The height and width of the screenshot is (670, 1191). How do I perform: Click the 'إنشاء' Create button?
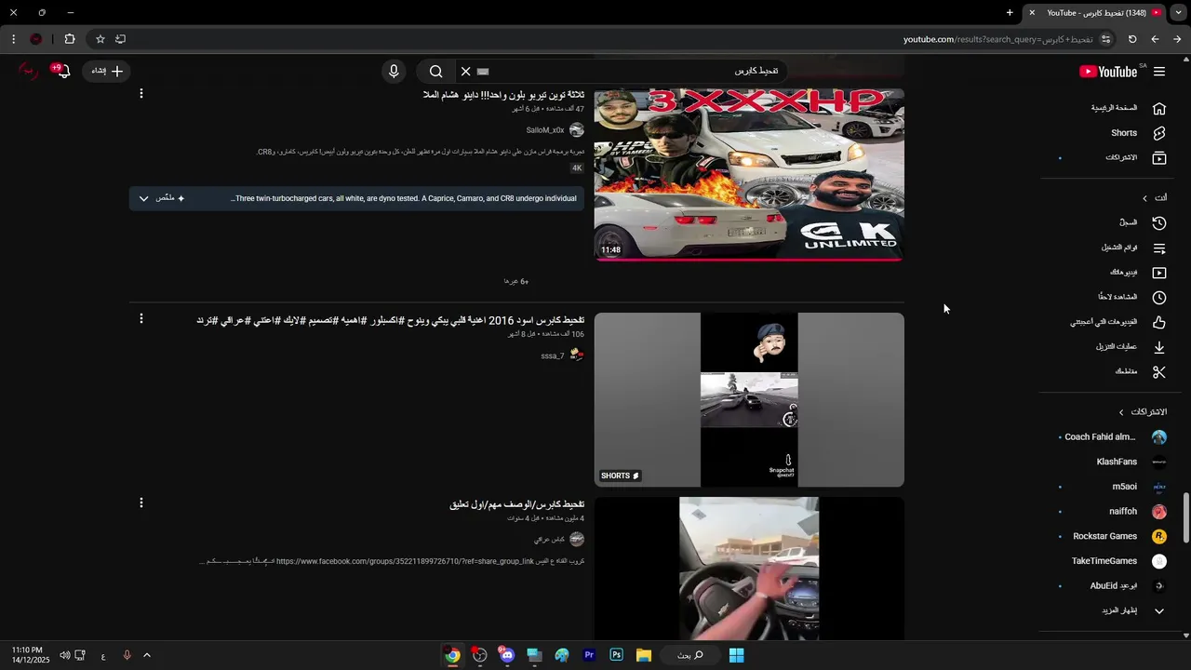[107, 72]
